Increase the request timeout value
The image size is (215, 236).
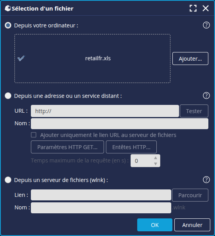click(x=156, y=158)
